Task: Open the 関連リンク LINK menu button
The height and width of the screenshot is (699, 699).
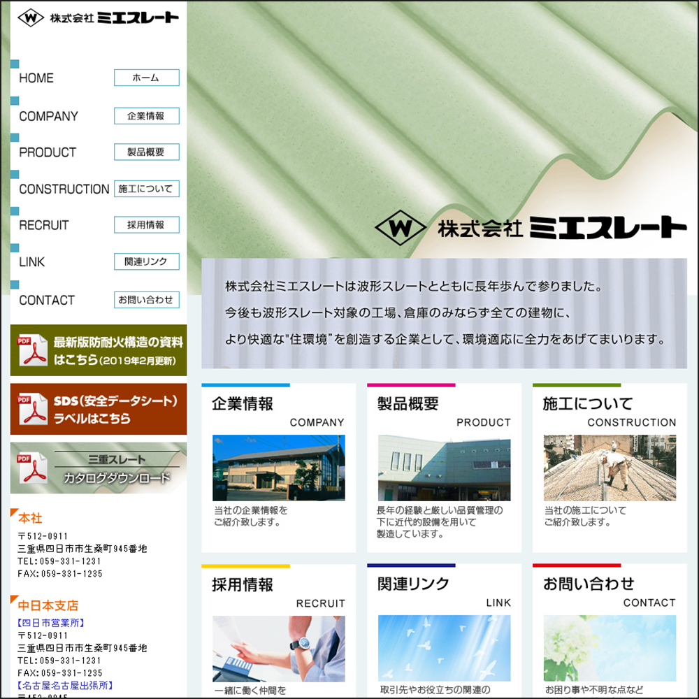Action: pos(146,261)
